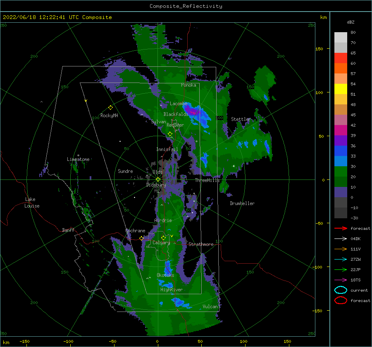Click the cyan 27ZW arrow icon
372x347 pixels.
(x=341, y=260)
